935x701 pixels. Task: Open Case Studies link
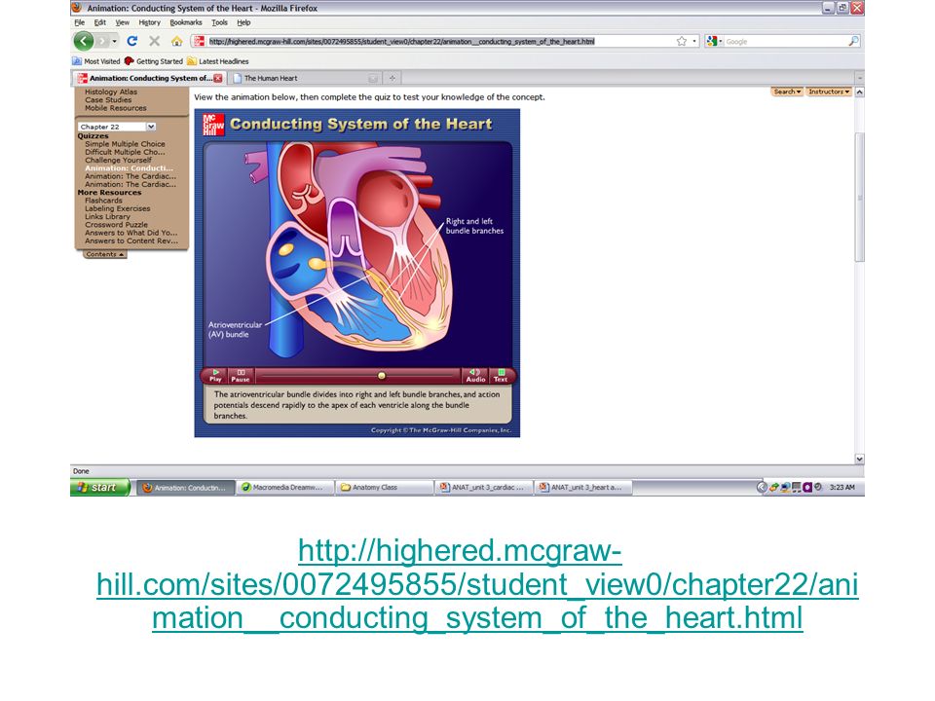(108, 100)
